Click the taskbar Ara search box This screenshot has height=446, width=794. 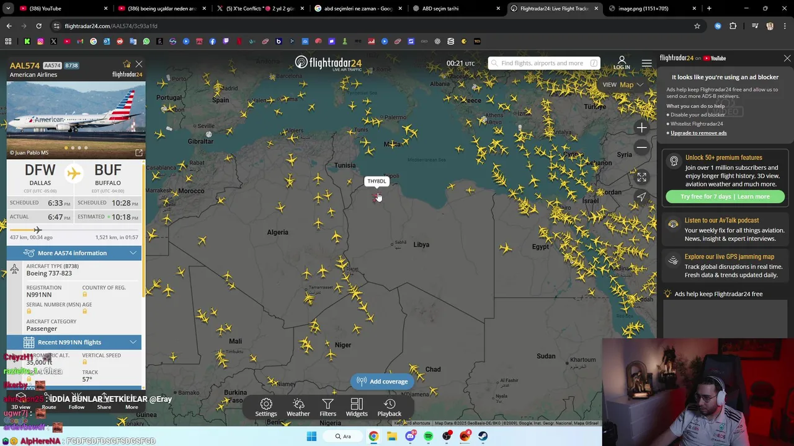pos(343,436)
